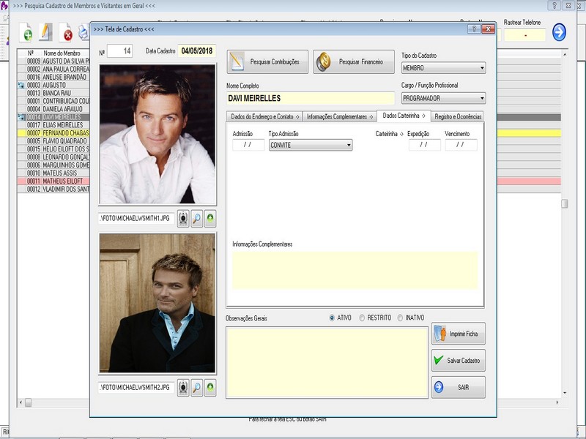586x439 pixels.
Task: Click the .\FOTO\MICHAELWSMITH1.JPG path field
Action: pos(136,218)
